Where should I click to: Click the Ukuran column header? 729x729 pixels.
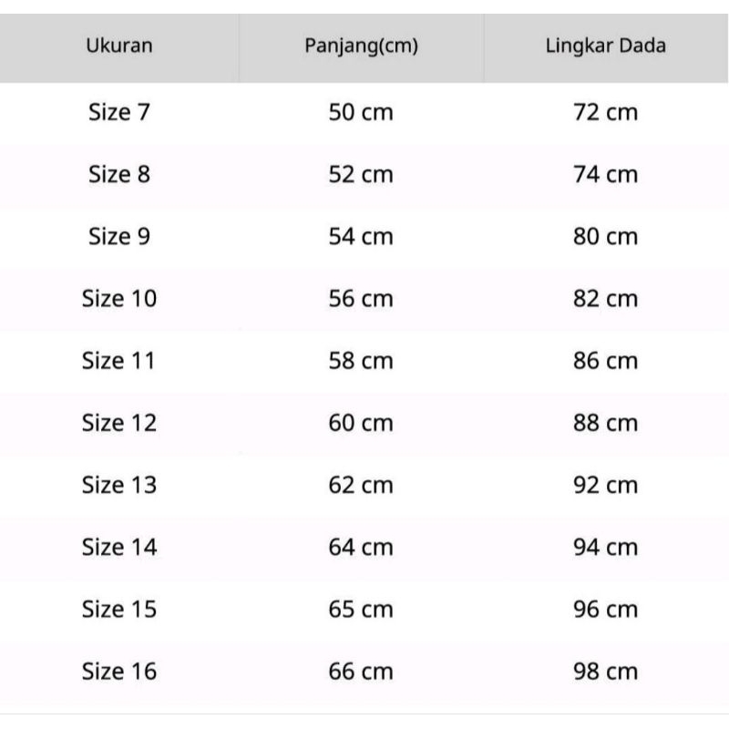(119, 46)
